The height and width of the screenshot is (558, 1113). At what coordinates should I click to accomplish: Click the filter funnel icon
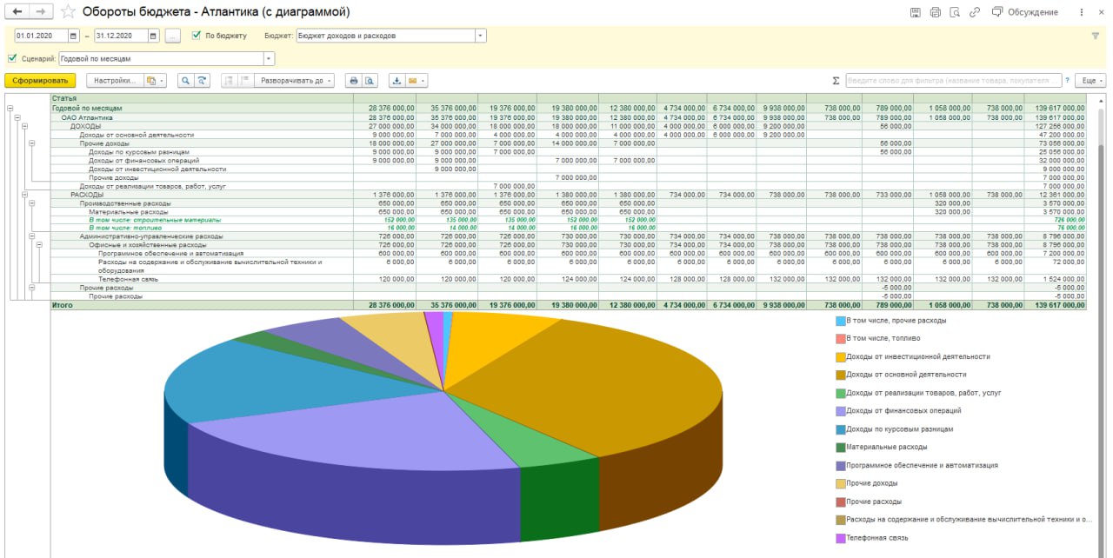pos(1095,36)
